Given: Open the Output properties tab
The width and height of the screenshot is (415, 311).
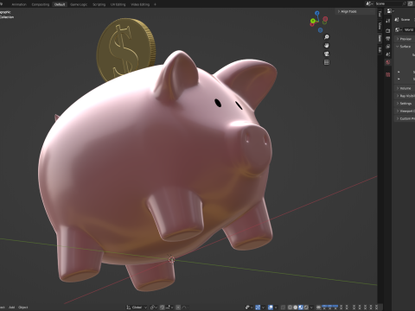Looking at the screenshot, I should [387, 38].
